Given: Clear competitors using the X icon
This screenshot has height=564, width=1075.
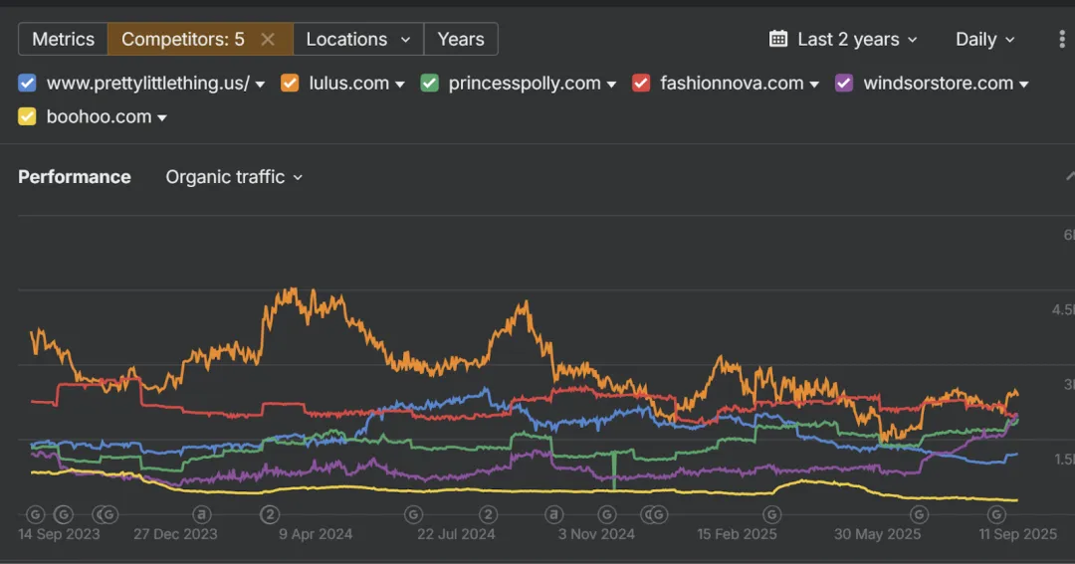Looking at the screenshot, I should [x=268, y=39].
